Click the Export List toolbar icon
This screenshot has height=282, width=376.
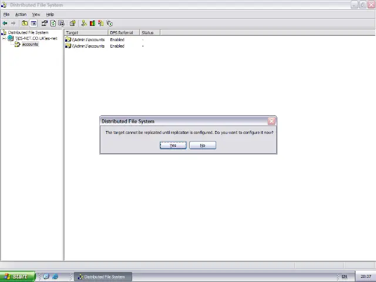[61, 23]
